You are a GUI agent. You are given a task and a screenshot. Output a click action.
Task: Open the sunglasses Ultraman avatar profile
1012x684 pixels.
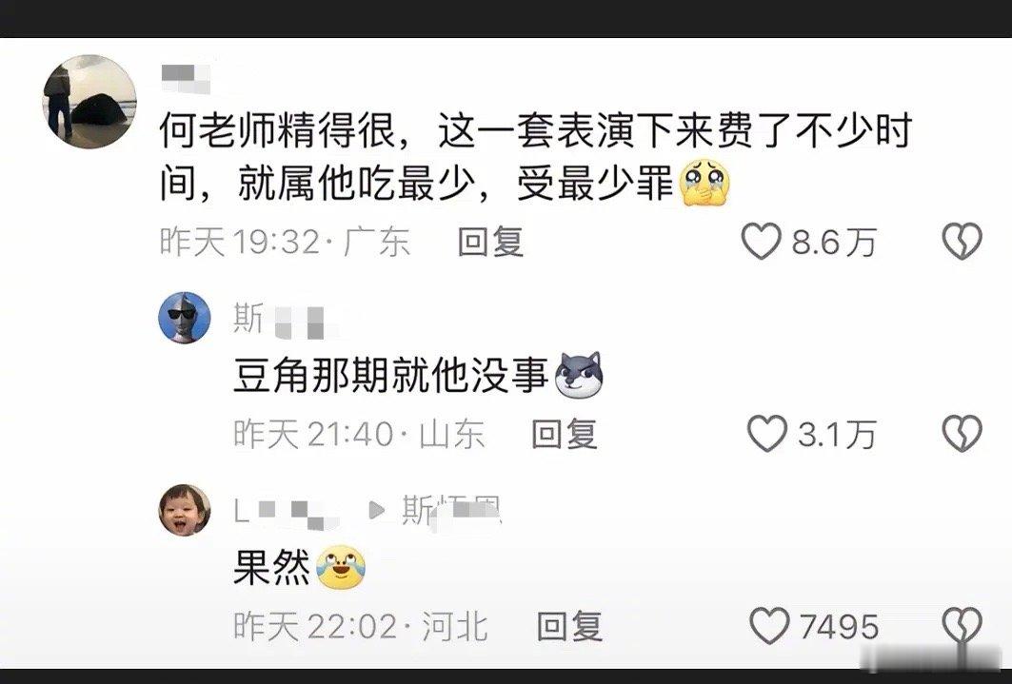(185, 317)
